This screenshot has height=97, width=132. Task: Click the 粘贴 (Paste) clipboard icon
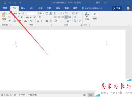pos(4,15)
